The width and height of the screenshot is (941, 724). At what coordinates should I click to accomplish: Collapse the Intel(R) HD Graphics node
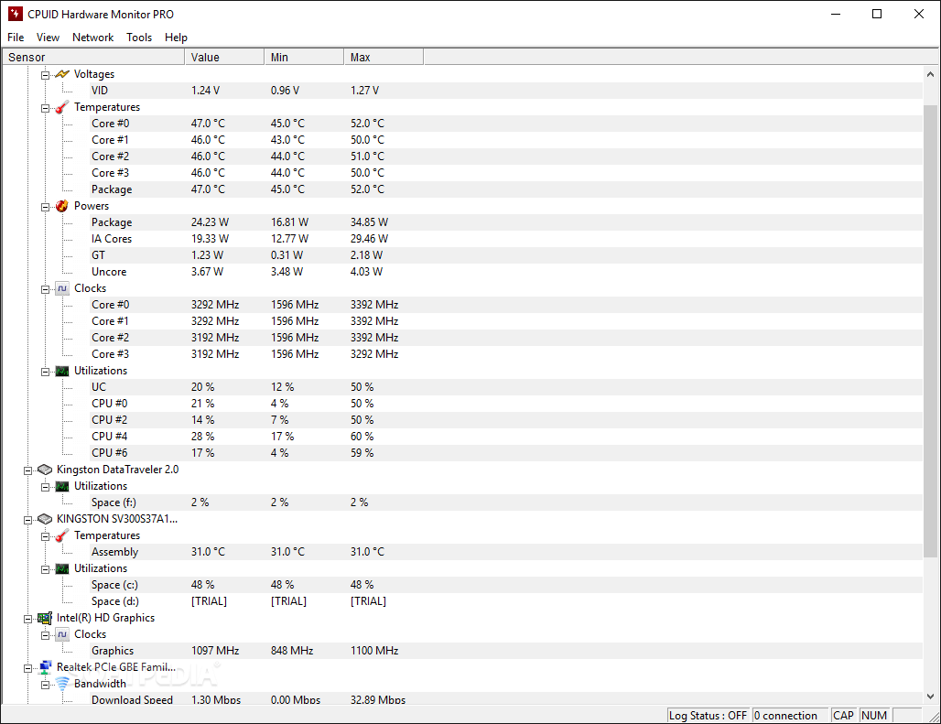27,619
